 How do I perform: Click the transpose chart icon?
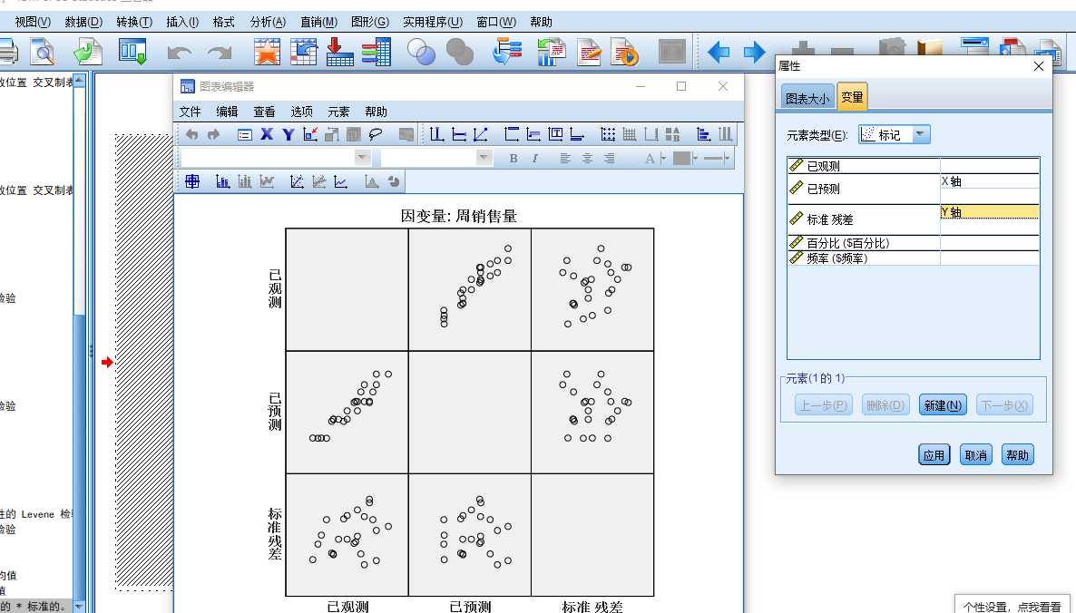(703, 134)
